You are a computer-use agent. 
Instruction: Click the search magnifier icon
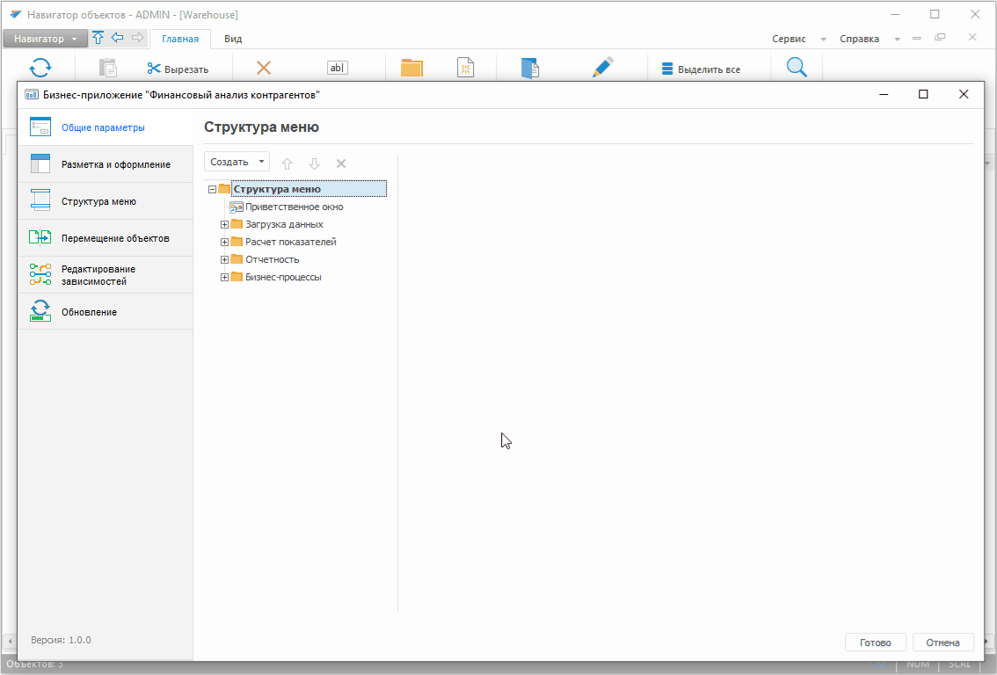click(797, 69)
